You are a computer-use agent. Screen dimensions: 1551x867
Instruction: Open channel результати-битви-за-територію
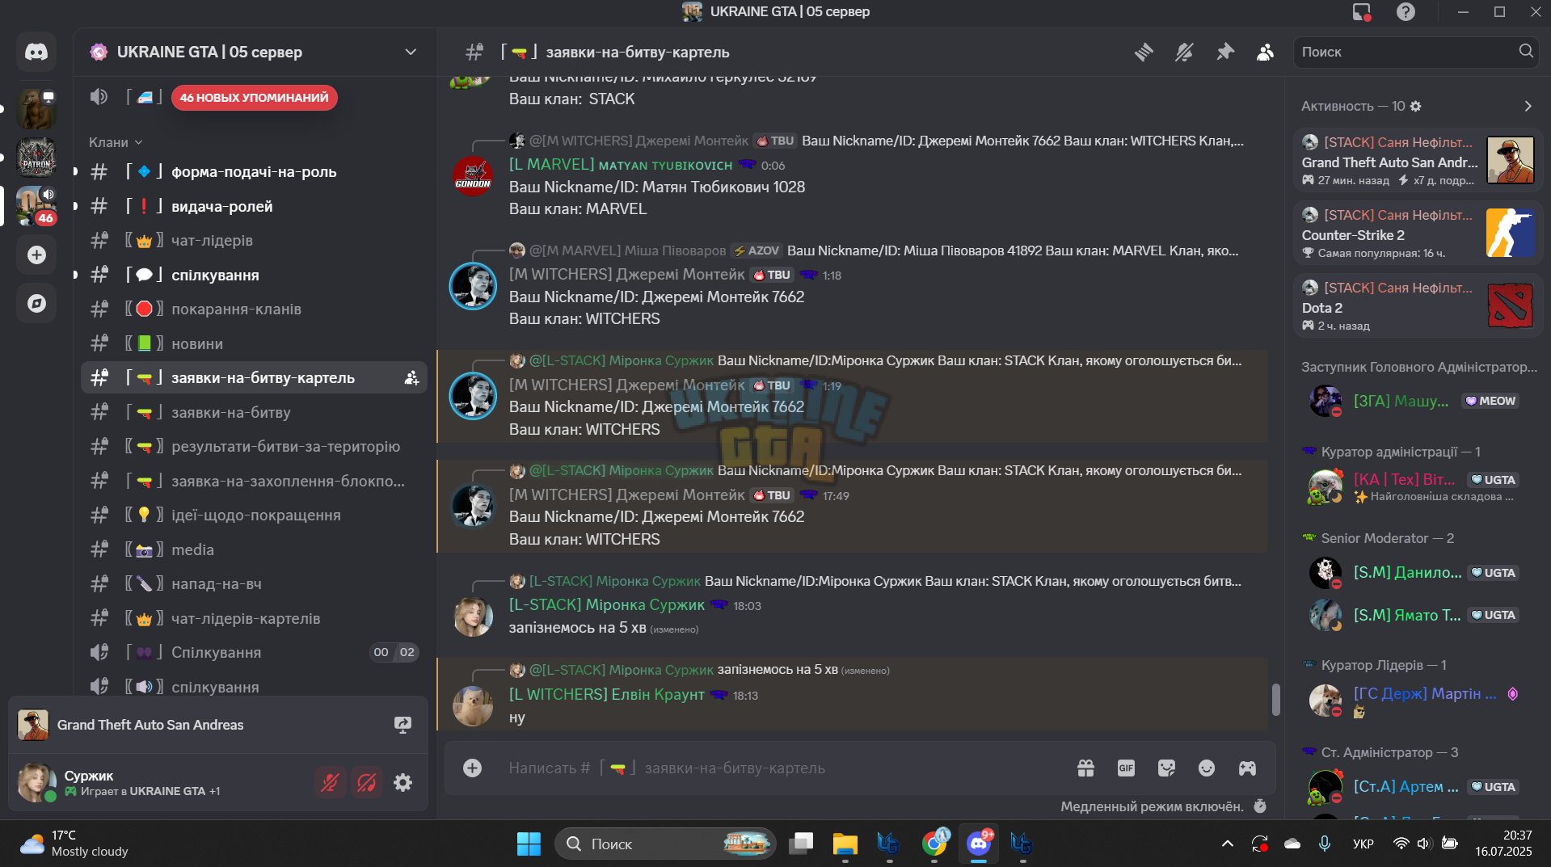click(x=254, y=447)
